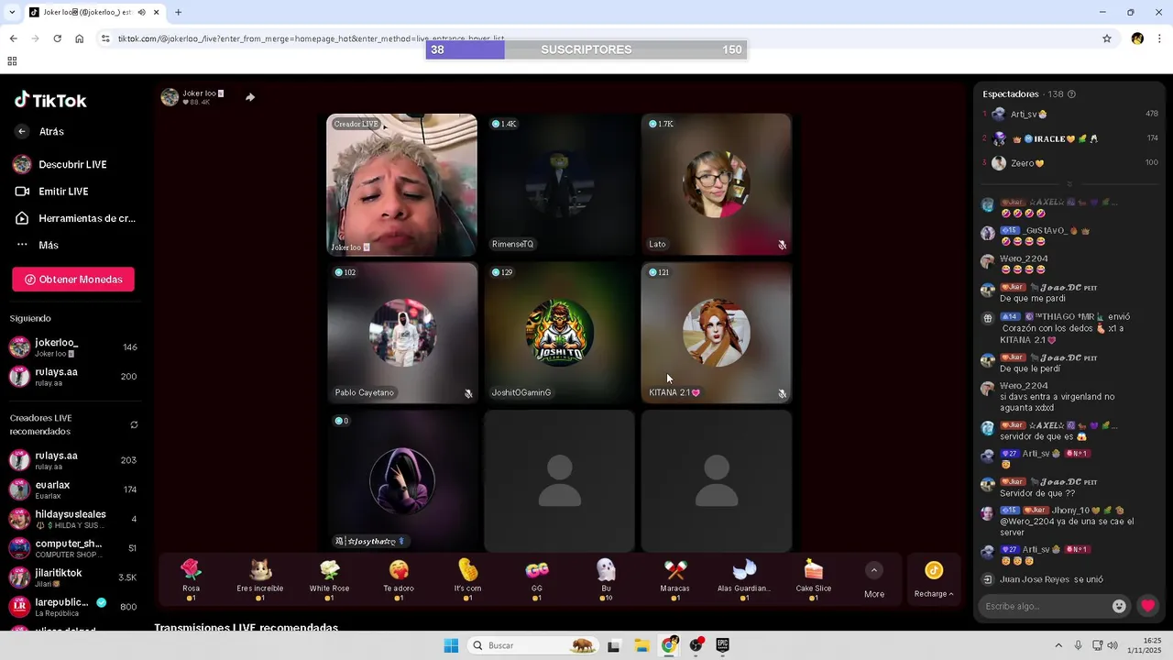This screenshot has height=660, width=1173.
Task: Open a new browser tab
Action: pyautogui.click(x=178, y=12)
